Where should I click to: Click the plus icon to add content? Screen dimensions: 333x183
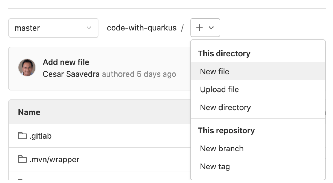(199, 28)
